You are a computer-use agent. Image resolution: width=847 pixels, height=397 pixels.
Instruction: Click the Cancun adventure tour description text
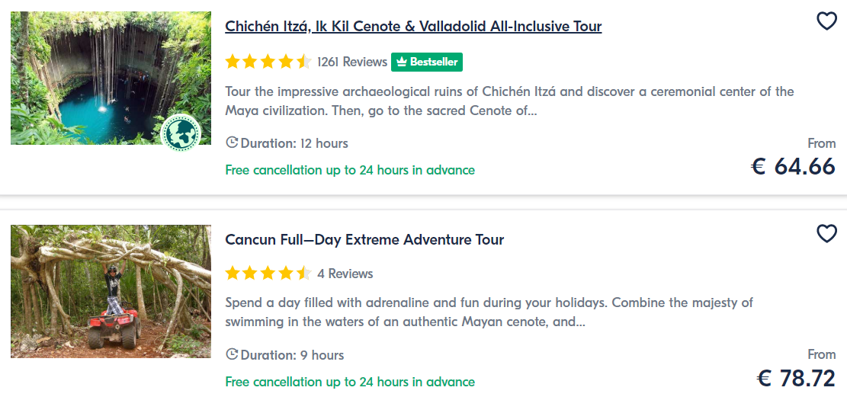(489, 312)
